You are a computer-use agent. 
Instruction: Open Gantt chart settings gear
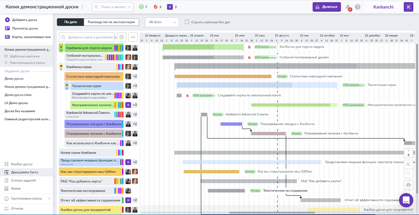pyautogui.click(x=122, y=37)
